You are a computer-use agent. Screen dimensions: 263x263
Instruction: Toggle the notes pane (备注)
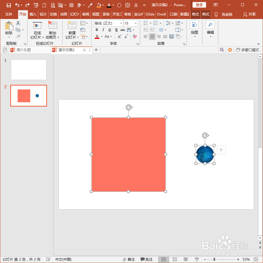[129, 259]
